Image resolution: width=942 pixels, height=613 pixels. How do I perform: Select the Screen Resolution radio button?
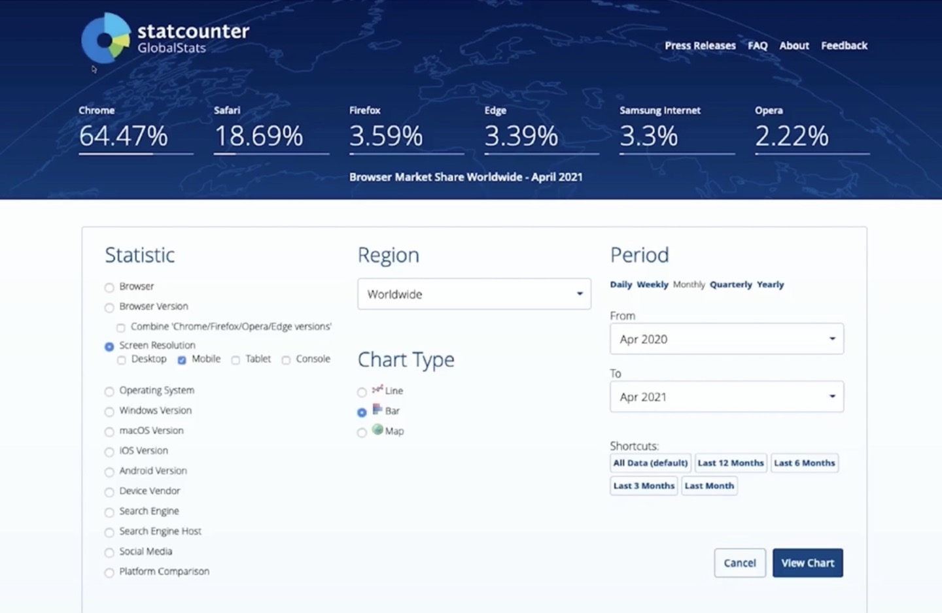pos(109,346)
